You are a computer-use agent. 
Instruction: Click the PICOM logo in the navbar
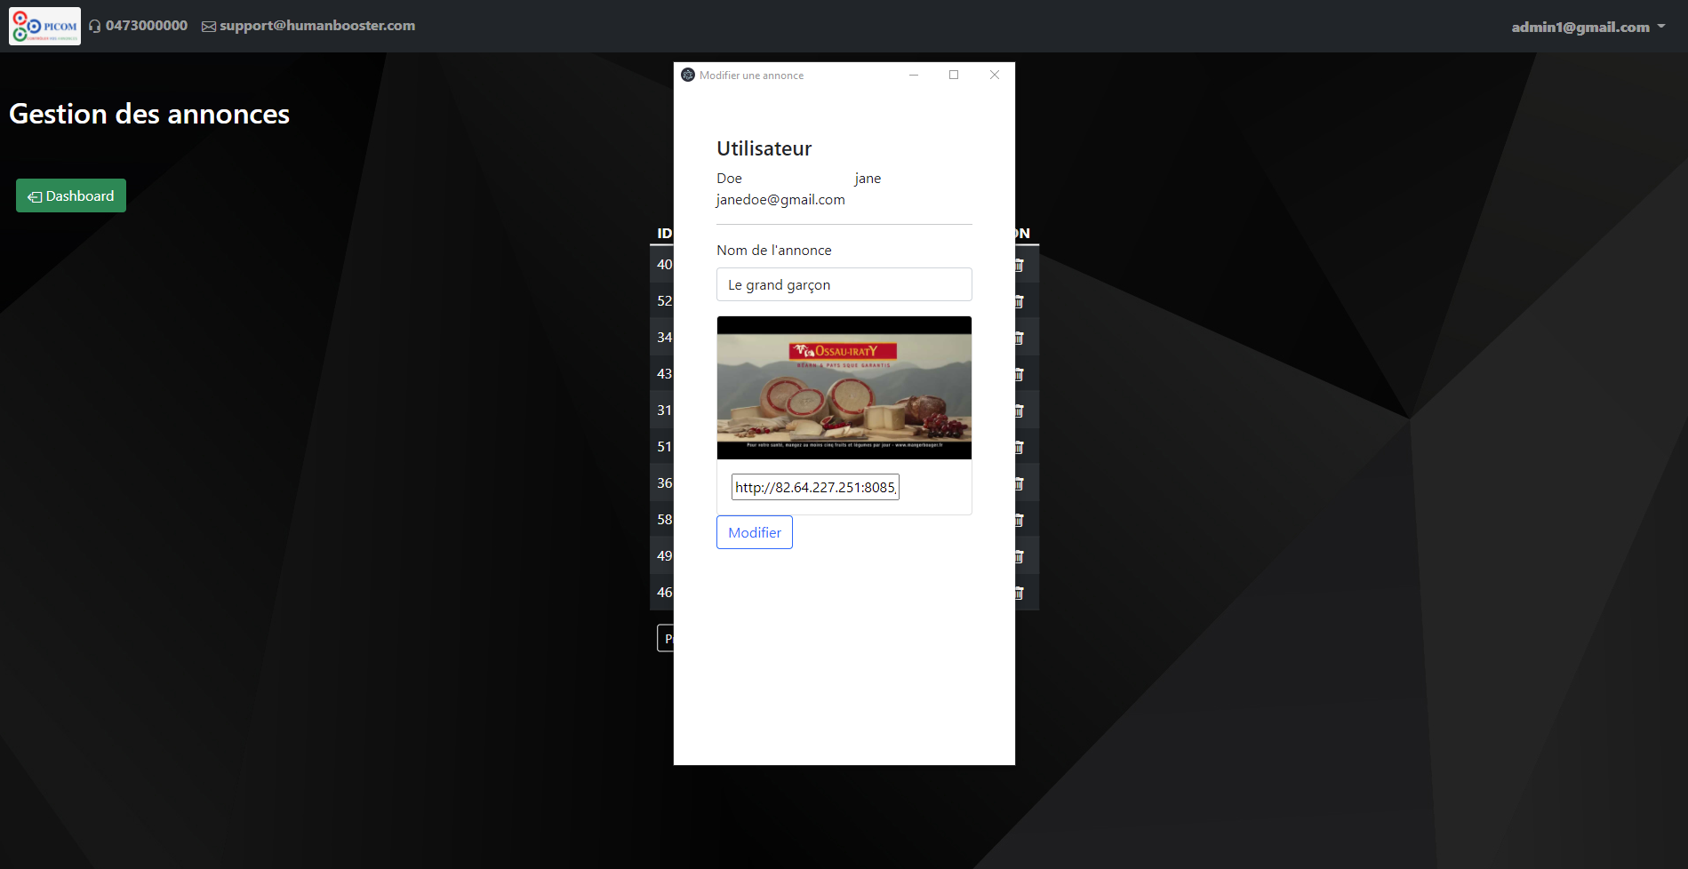[x=44, y=26]
